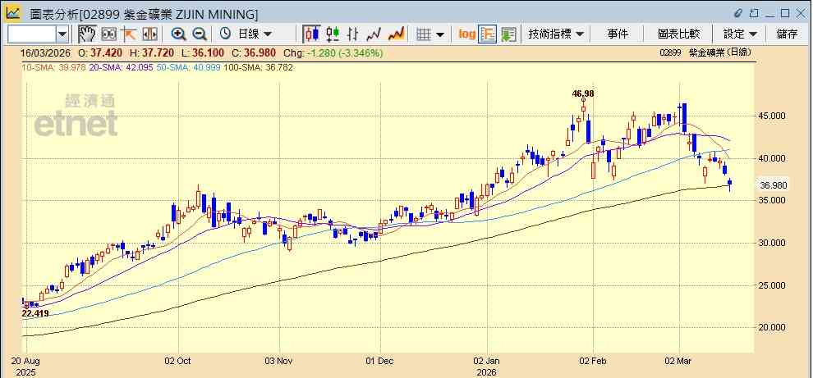Viewport: 813px width, 378px height.
Task: Zoom out the chart
Action: point(200,34)
